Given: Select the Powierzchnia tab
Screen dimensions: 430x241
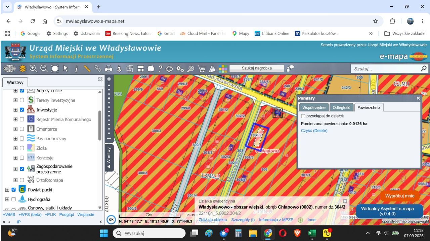Looking at the screenshot, I should point(369,107).
